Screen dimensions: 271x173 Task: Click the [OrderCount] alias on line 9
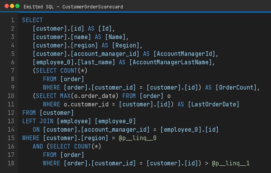coord(236,88)
